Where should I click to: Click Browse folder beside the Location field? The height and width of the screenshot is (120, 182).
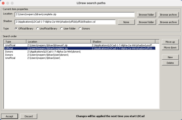click(x=146, y=15)
